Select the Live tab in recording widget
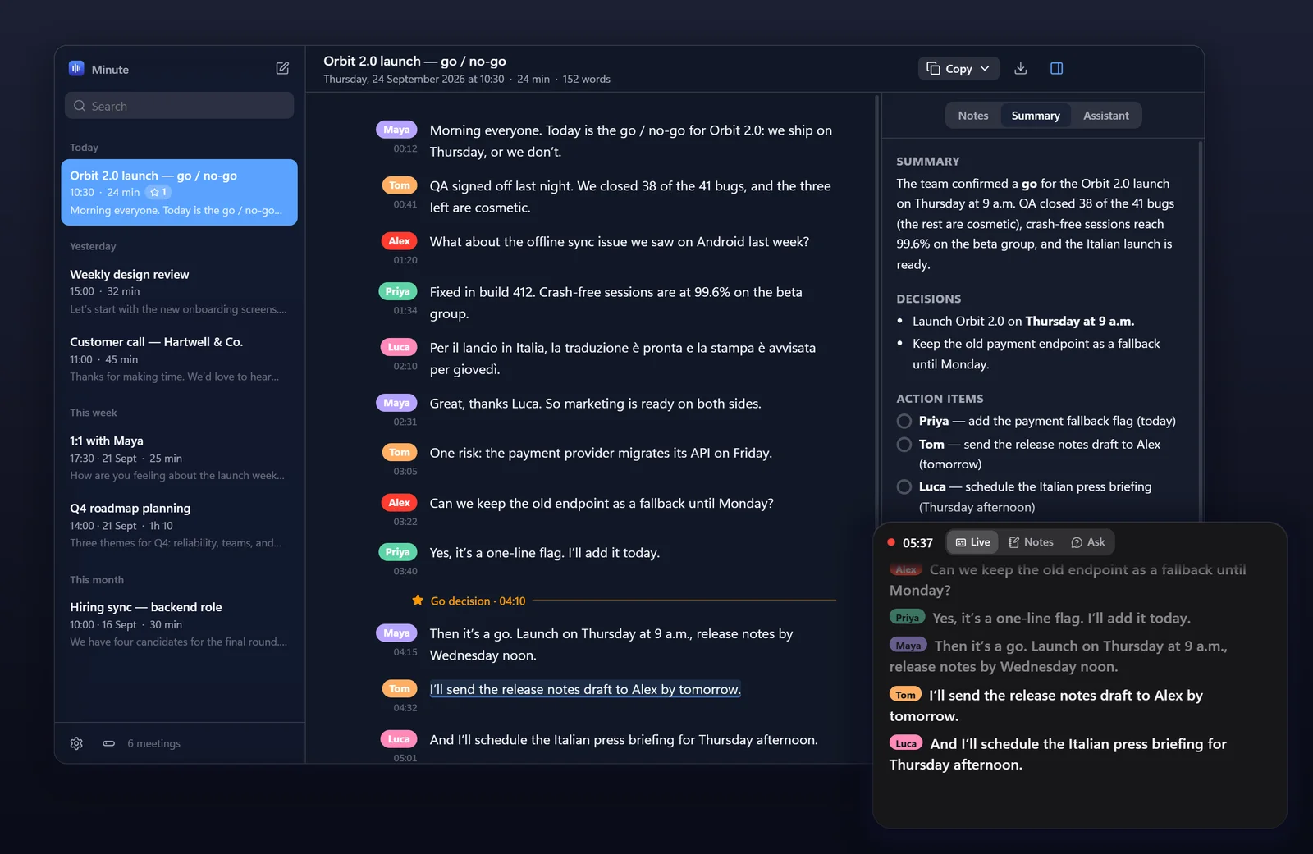Image resolution: width=1313 pixels, height=854 pixels. click(x=973, y=542)
